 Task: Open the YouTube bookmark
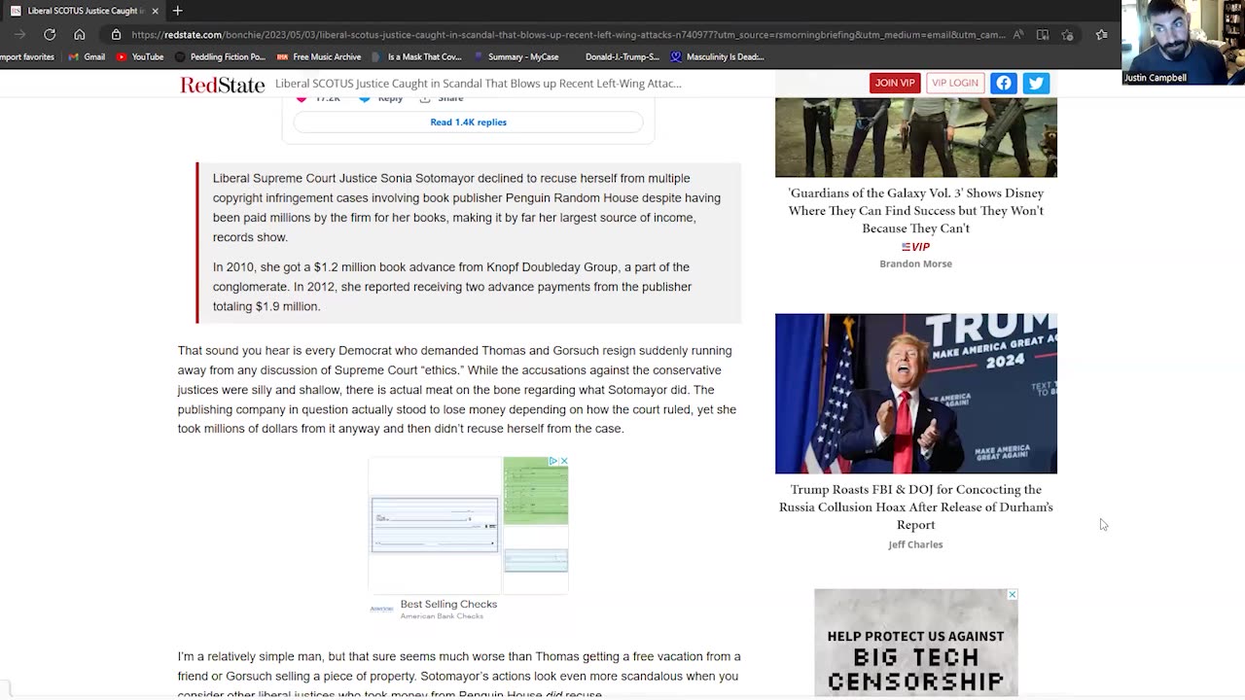(x=140, y=56)
